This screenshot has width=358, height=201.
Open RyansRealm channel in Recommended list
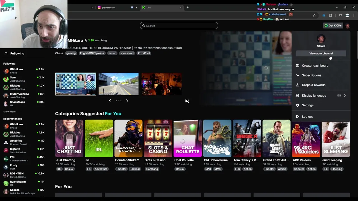pos(24,183)
